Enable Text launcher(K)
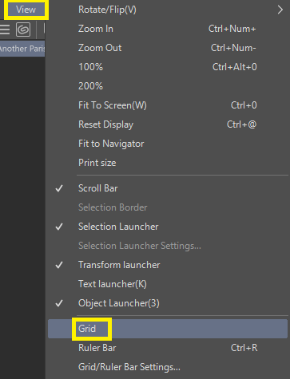The image size is (290, 379). pyautogui.click(x=168, y=284)
